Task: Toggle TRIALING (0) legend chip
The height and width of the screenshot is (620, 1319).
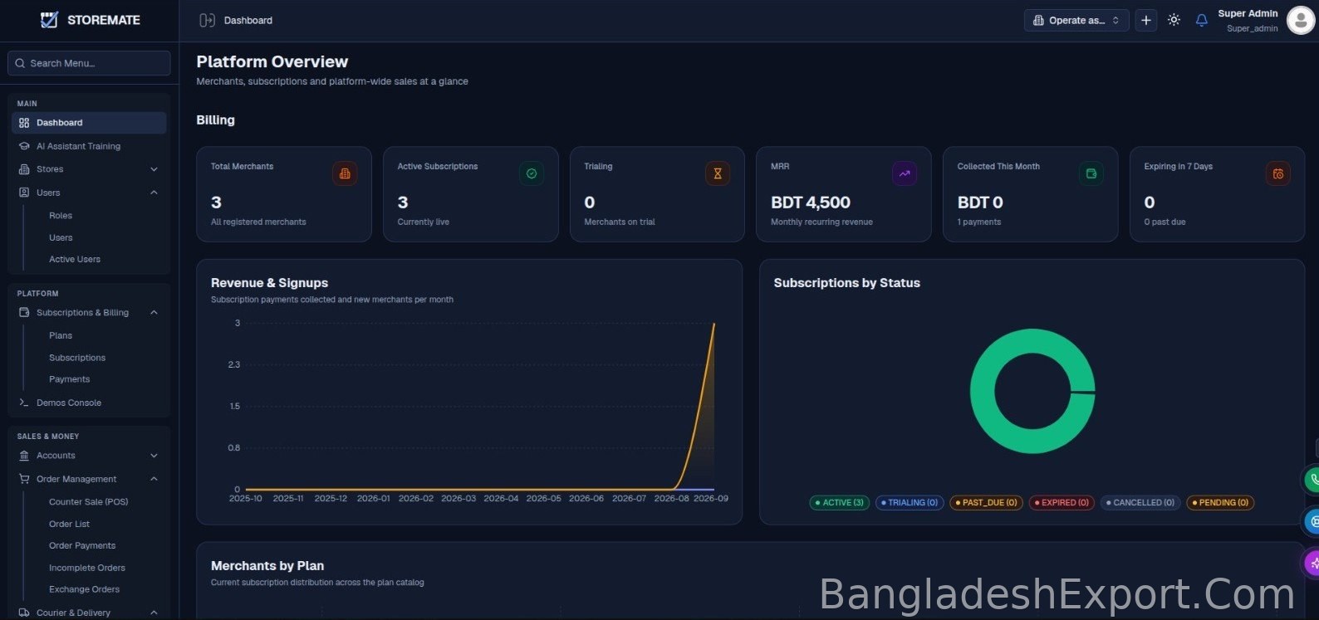Action: click(x=910, y=502)
